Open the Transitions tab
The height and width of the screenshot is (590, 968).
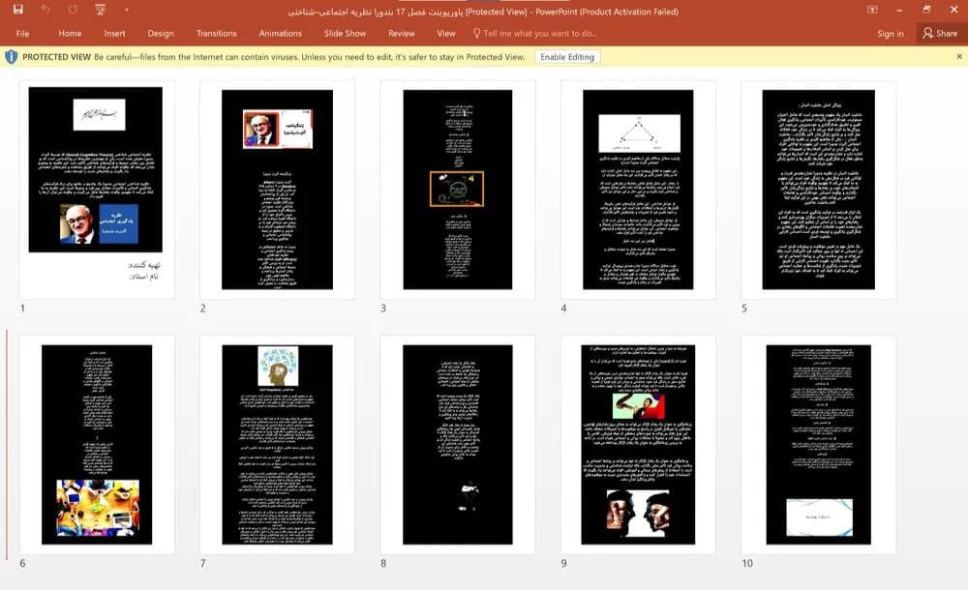pos(216,33)
